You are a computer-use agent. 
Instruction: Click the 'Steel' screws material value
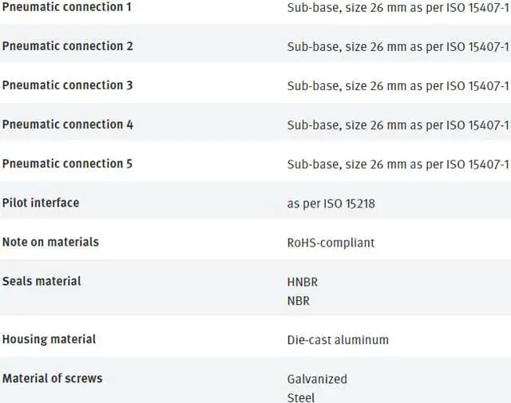(301, 397)
